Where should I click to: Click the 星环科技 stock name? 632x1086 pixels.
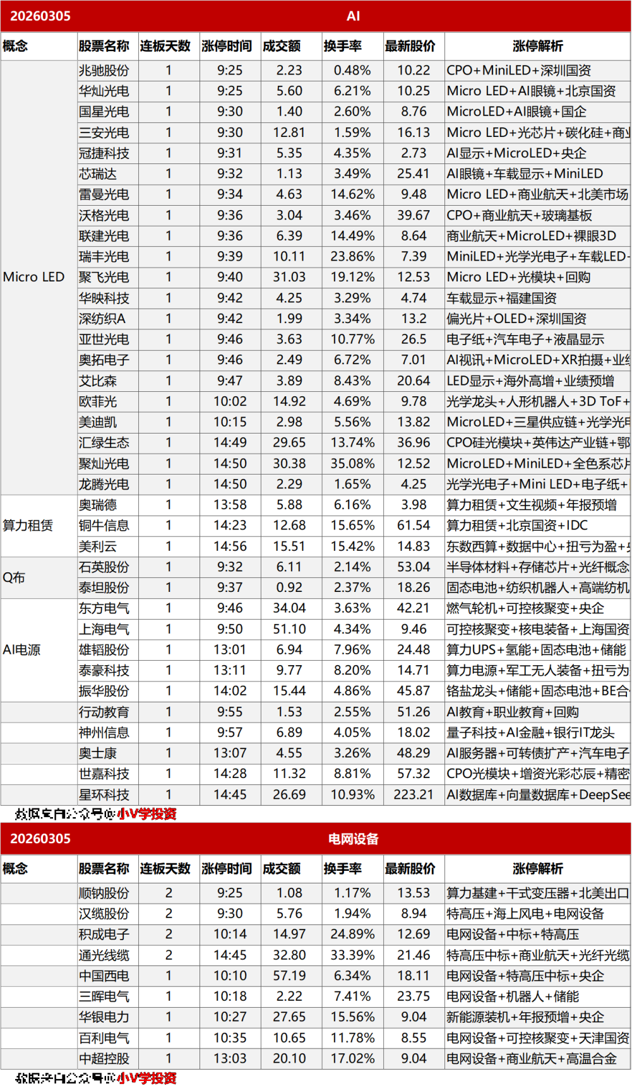tap(104, 795)
